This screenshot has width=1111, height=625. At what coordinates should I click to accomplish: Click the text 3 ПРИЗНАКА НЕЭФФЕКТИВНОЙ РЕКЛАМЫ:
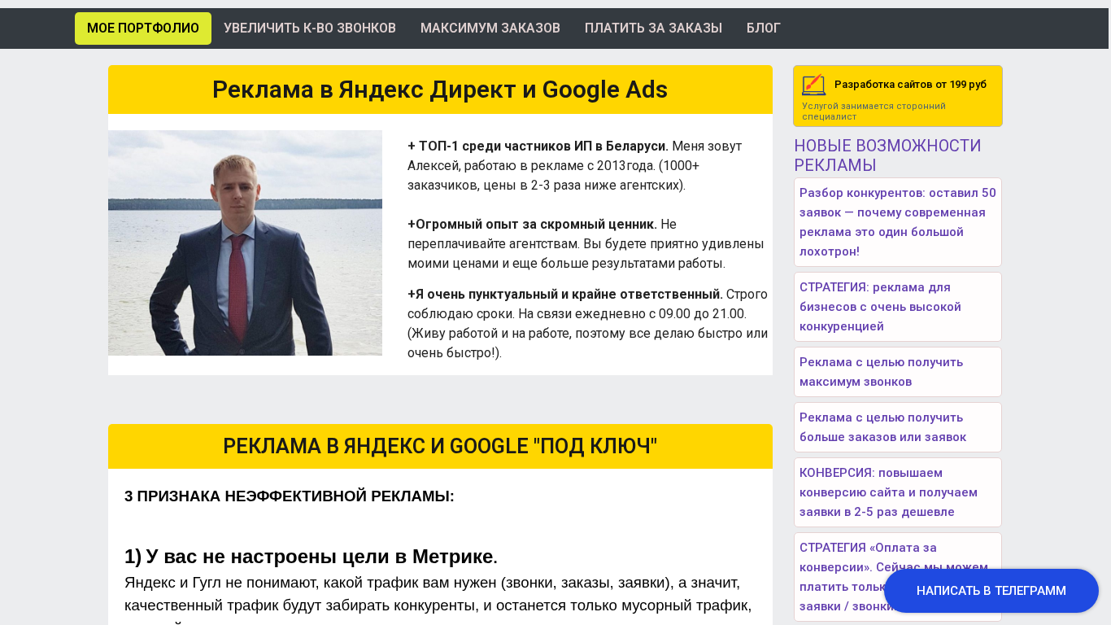tap(290, 496)
